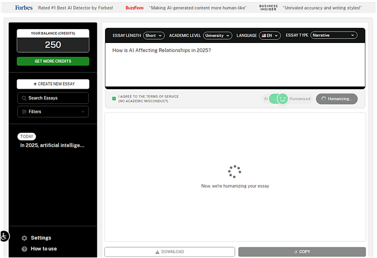The image size is (377, 258).
Task: Open the Essay Type Narrative dropdown
Action: (334, 35)
